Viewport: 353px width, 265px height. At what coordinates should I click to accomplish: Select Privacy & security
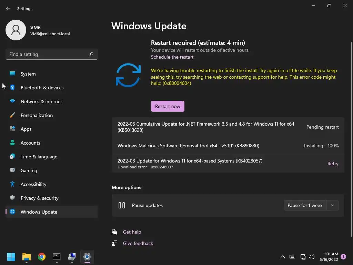52,198
